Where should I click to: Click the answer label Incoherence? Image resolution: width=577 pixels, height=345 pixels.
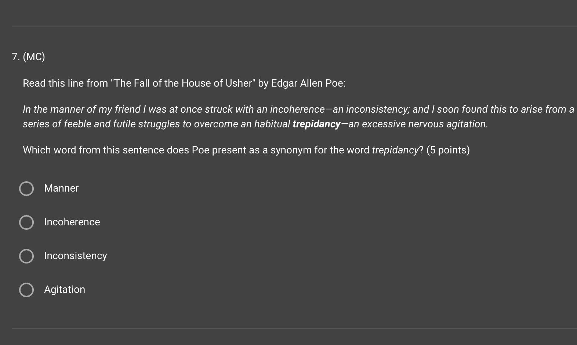72,222
